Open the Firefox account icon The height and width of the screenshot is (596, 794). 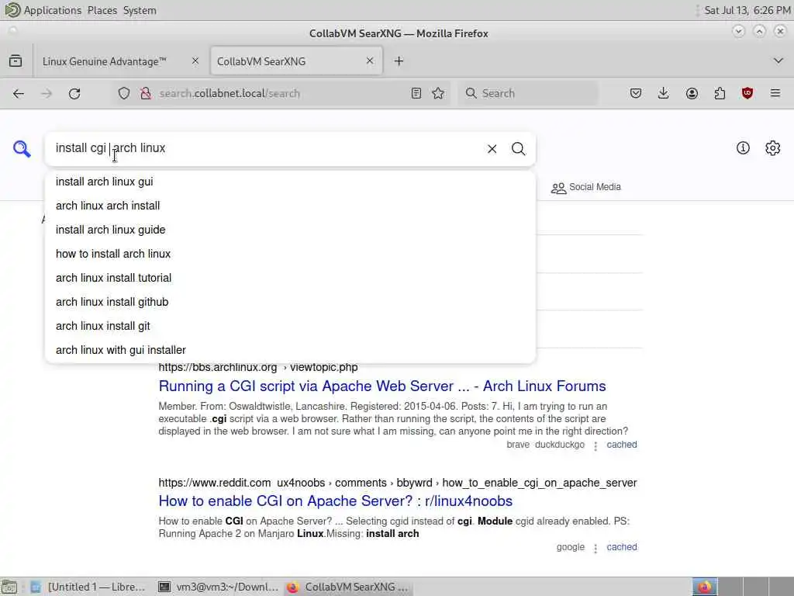point(692,93)
